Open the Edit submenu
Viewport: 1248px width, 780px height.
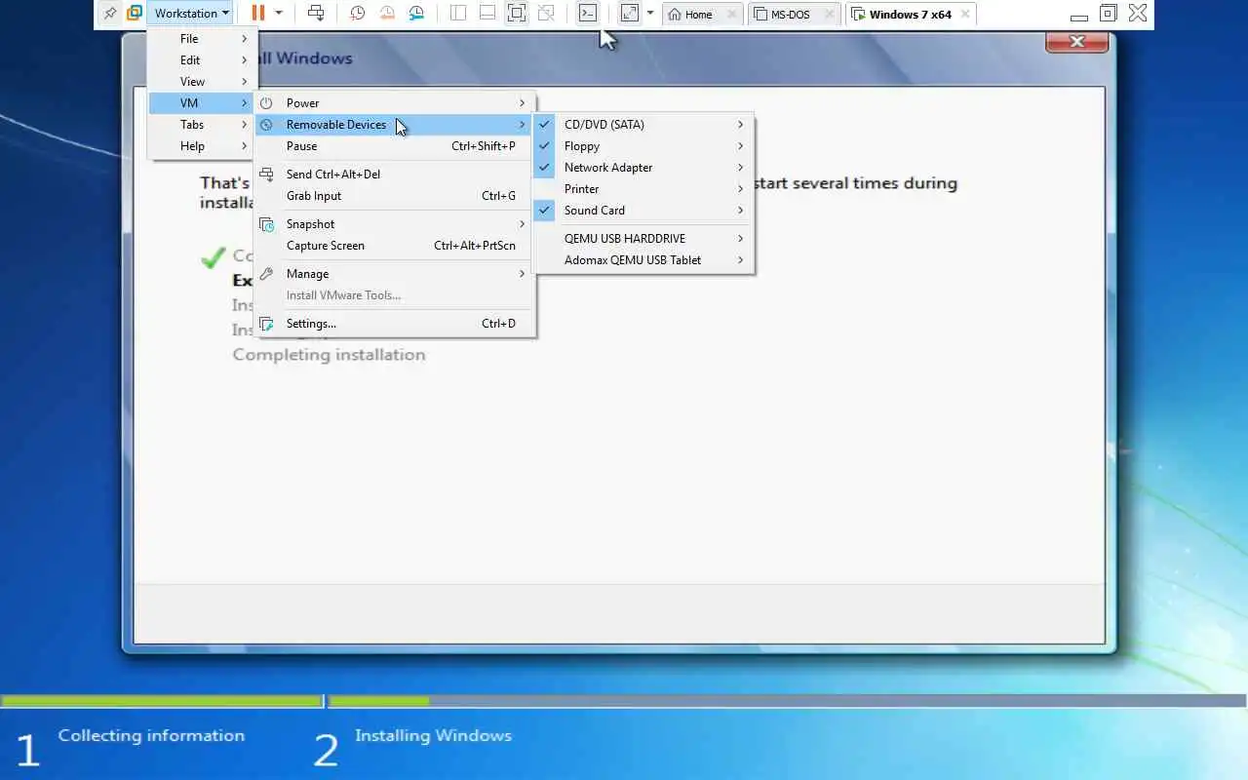point(202,60)
